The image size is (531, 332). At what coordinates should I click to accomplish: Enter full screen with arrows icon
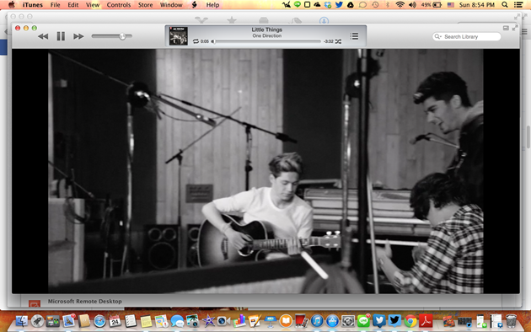(515, 28)
